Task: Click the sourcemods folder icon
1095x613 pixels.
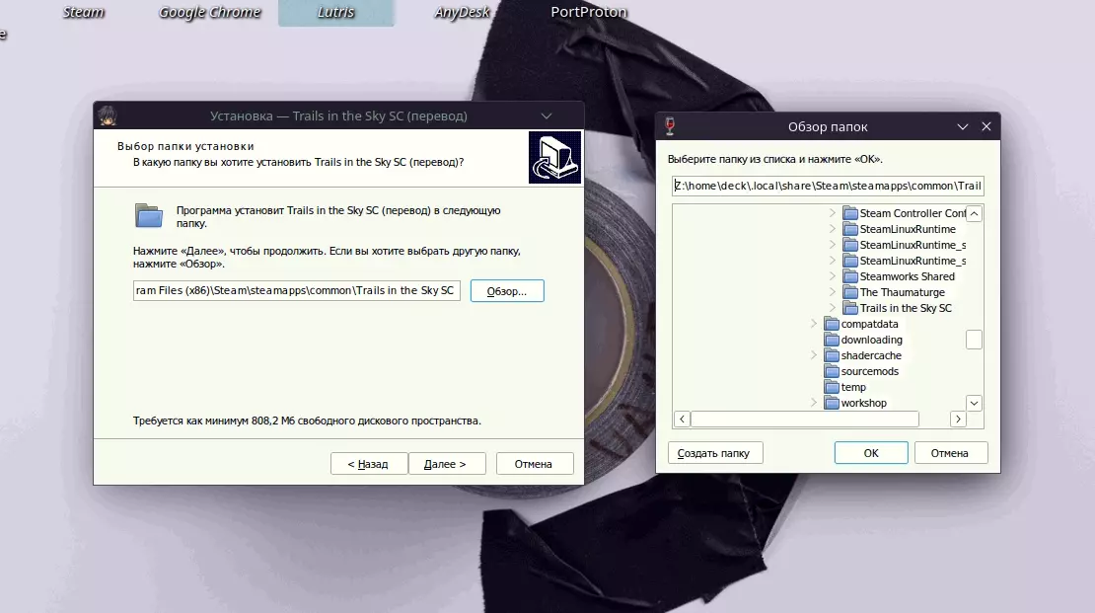Action: click(832, 371)
